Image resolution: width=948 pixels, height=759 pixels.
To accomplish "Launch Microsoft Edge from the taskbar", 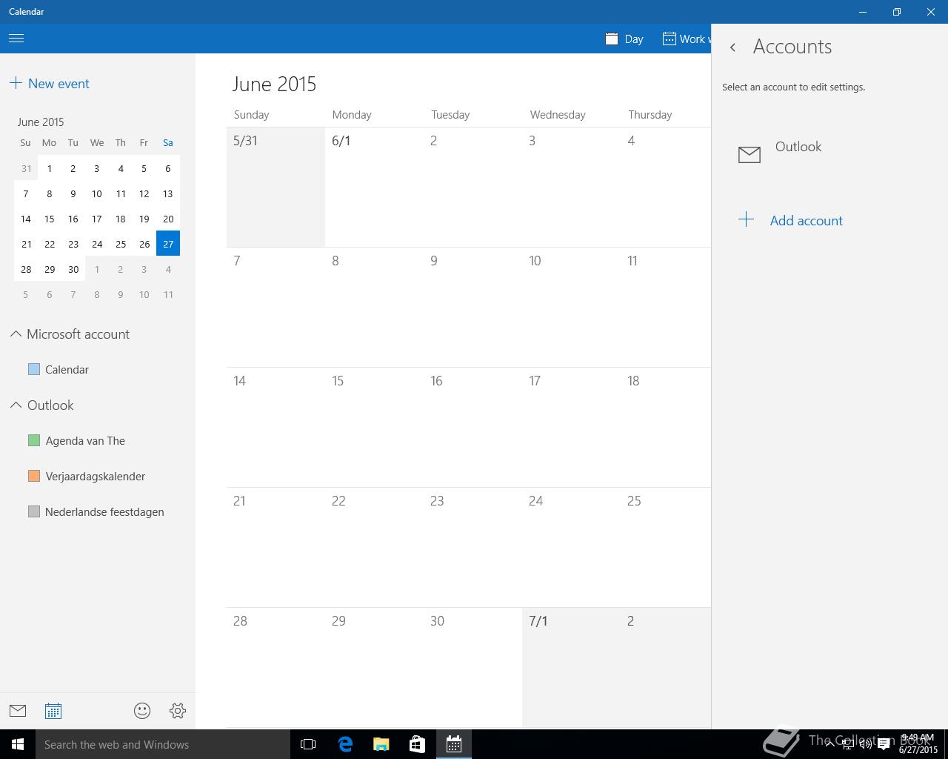I will (x=345, y=744).
